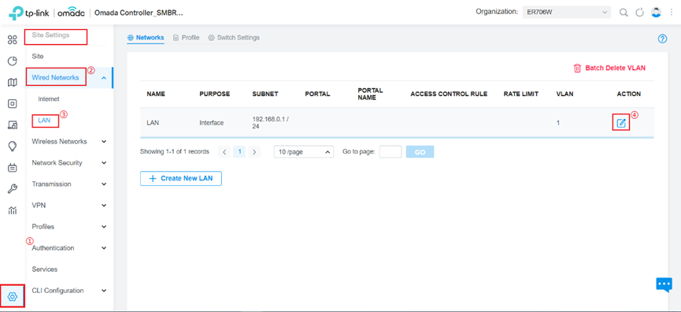Expand the VPN section
This screenshot has width=681, height=312.
point(104,206)
